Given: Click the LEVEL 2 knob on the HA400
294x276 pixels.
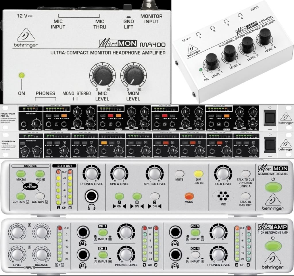Looking at the screenshot, I should 230,53.
